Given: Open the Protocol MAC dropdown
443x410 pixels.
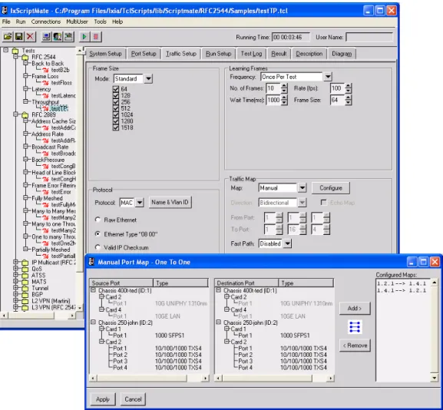Looking at the screenshot, I should (x=140, y=203).
